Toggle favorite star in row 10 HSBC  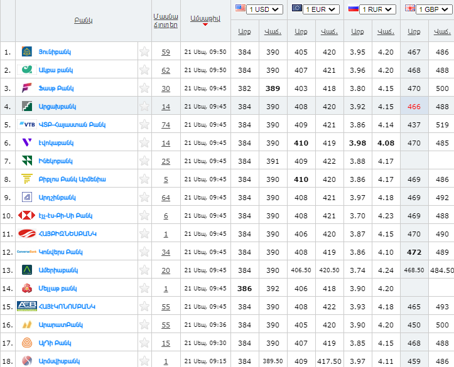[144, 215]
